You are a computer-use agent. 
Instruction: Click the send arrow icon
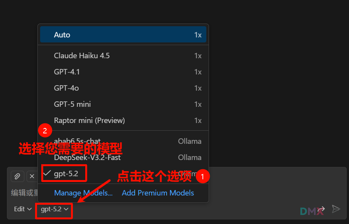pyautogui.click(x=336, y=209)
